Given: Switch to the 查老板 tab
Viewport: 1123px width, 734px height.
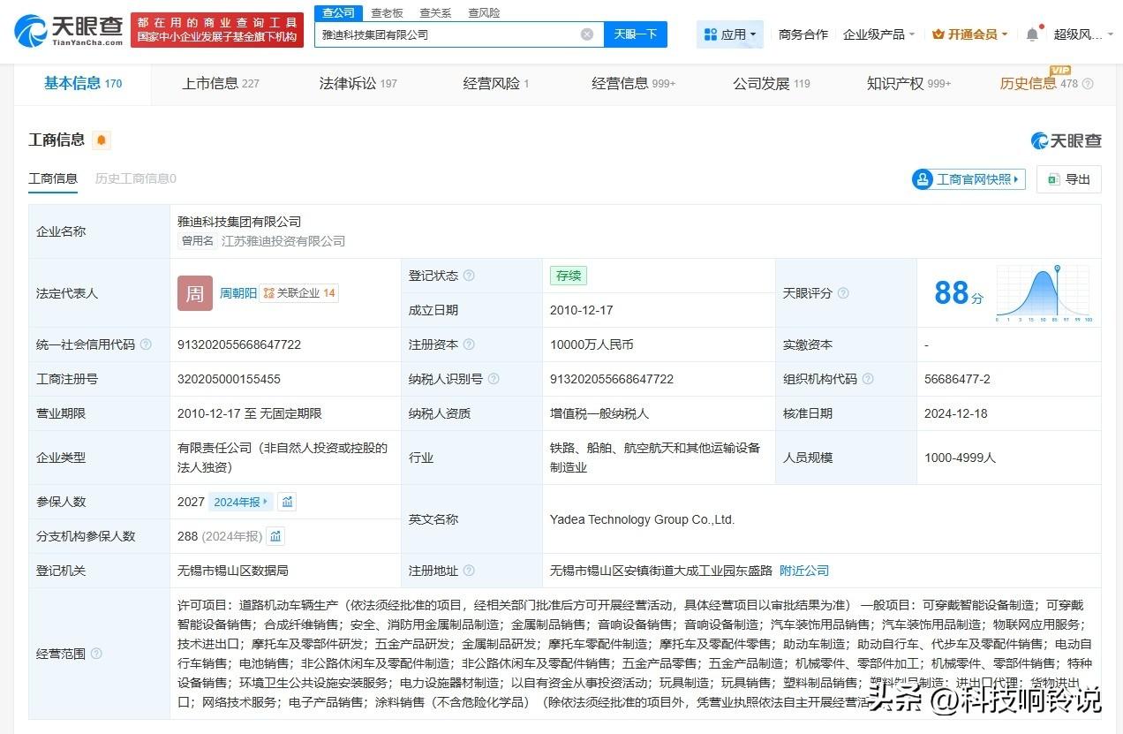Looking at the screenshot, I should coord(388,12).
